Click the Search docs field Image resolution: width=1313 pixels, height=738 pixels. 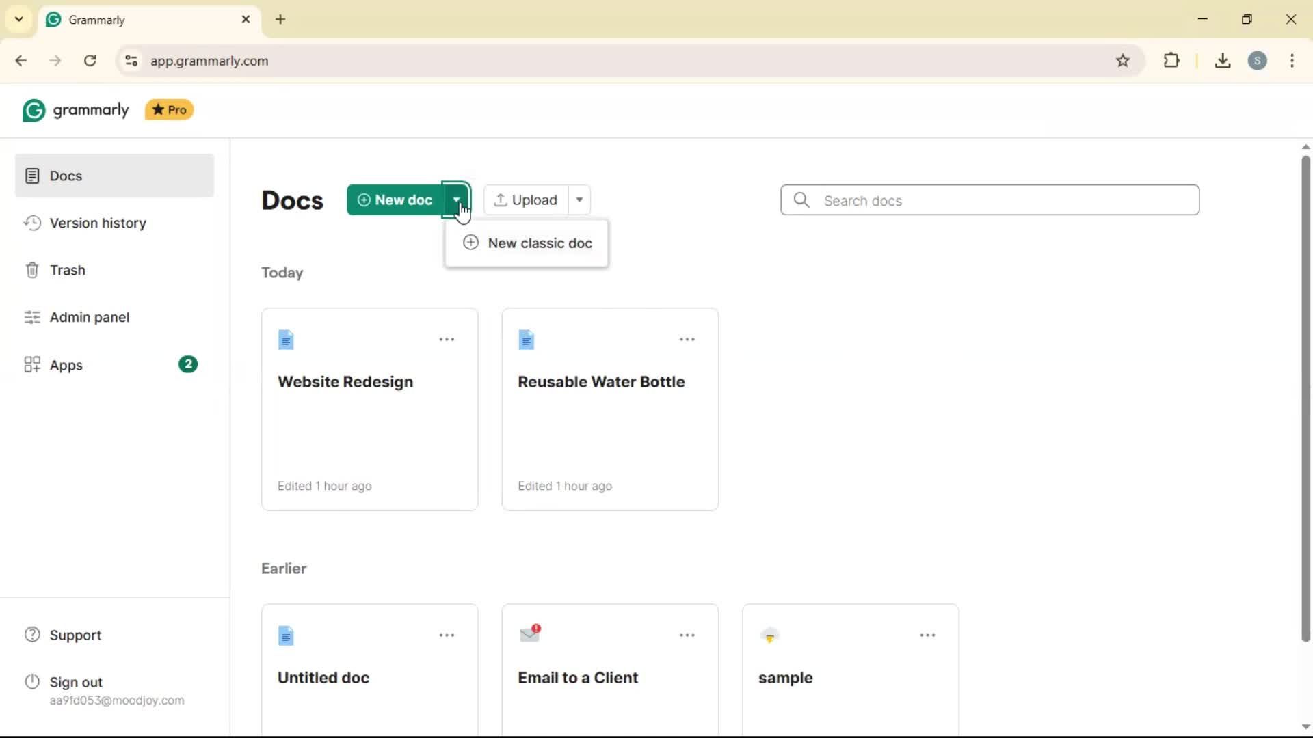(990, 200)
